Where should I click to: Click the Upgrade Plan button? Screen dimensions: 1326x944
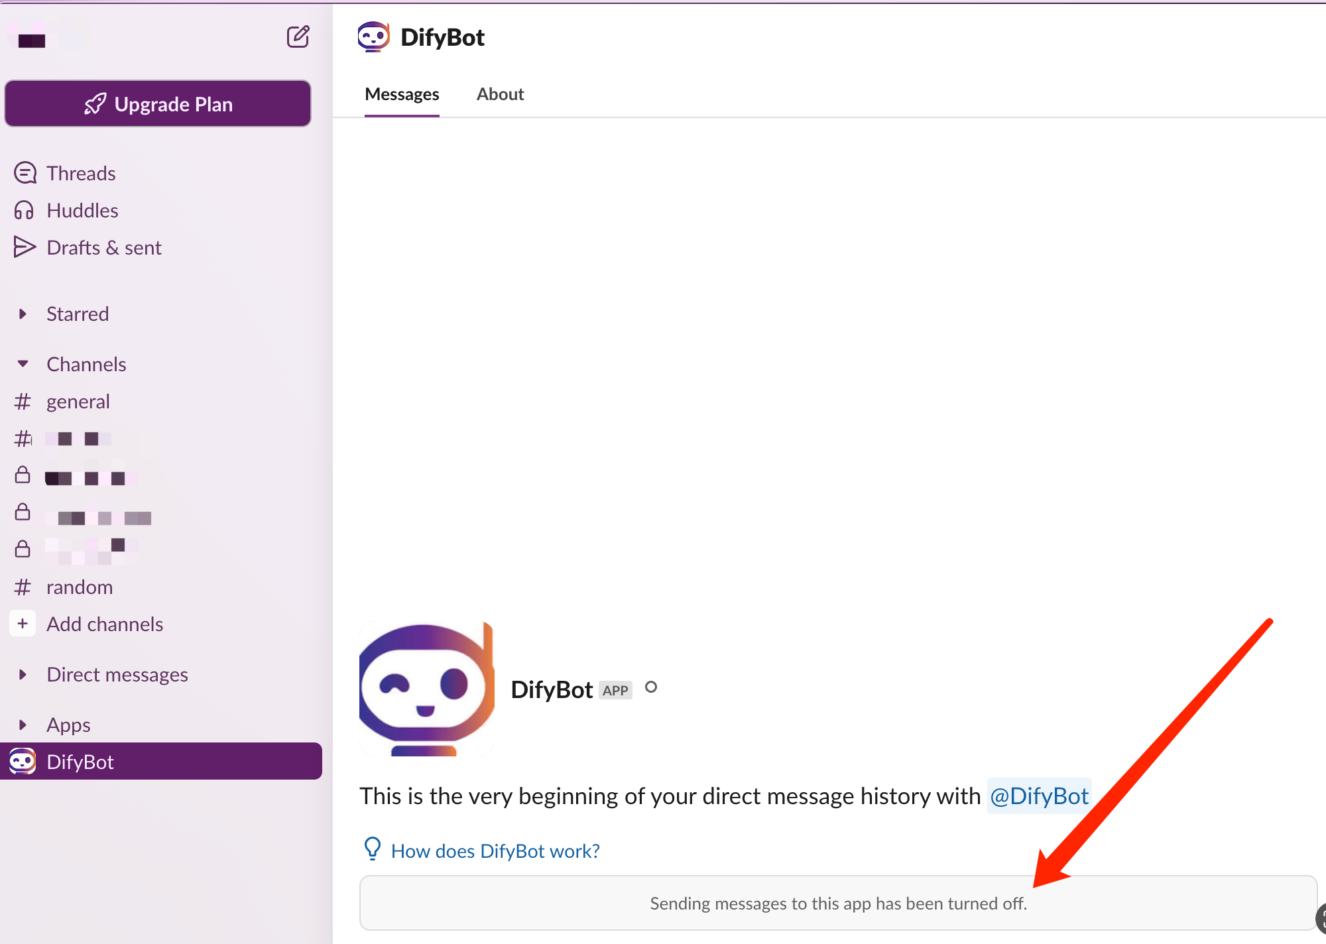158,104
